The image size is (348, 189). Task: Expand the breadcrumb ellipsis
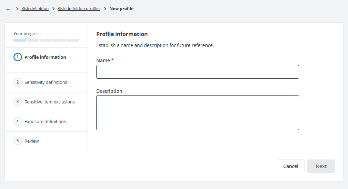[9, 9]
